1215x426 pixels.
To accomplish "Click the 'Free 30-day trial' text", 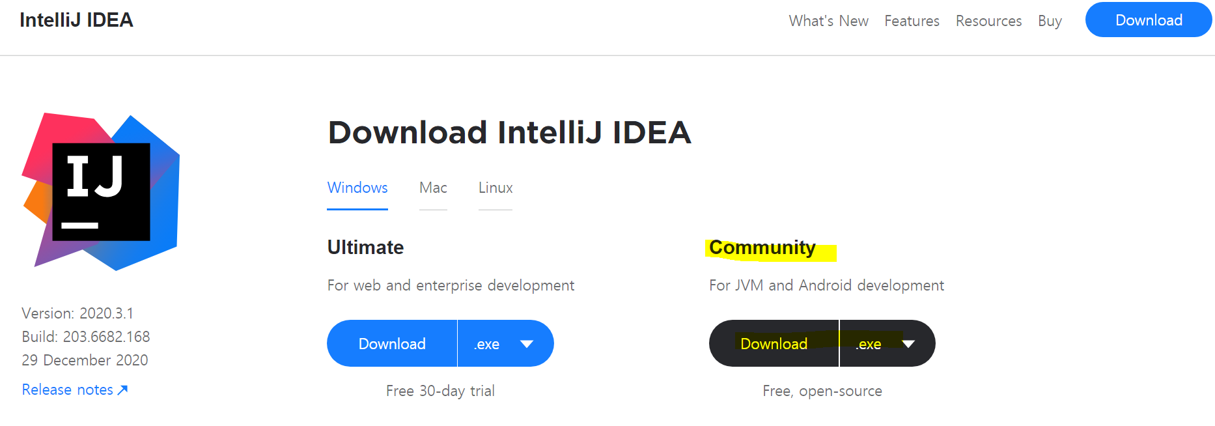I will 440,391.
